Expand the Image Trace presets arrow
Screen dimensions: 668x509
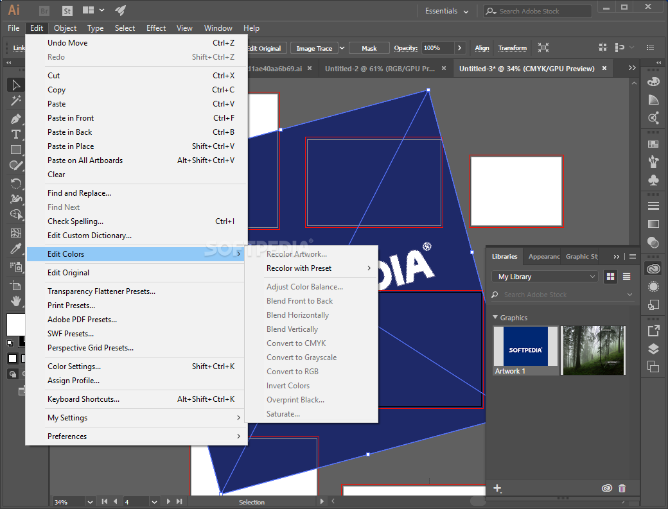tap(342, 48)
